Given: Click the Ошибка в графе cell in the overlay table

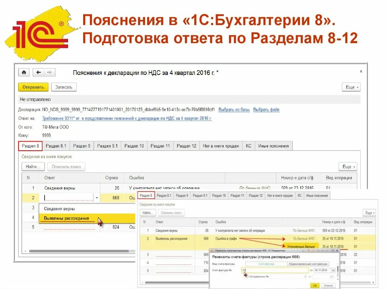Looking at the screenshot, I should [226, 239].
